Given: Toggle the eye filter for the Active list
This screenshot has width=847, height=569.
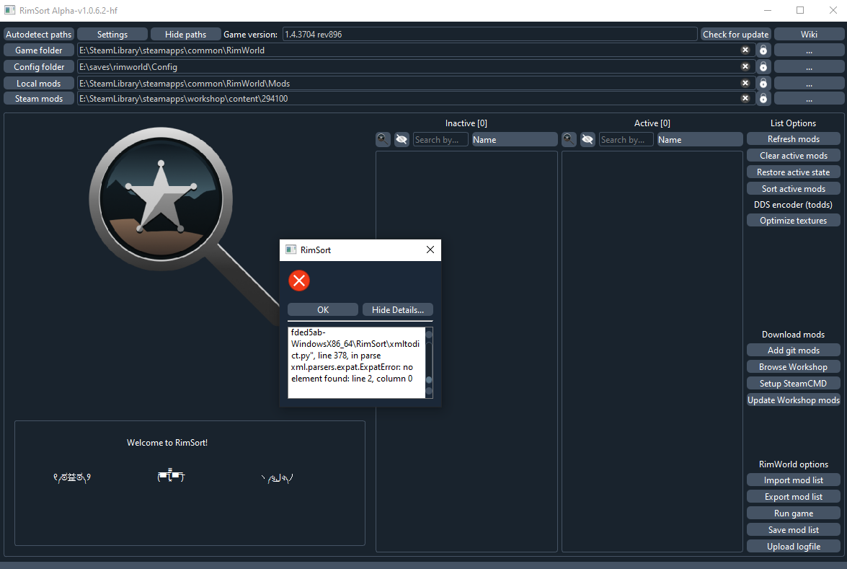Looking at the screenshot, I should tap(587, 138).
